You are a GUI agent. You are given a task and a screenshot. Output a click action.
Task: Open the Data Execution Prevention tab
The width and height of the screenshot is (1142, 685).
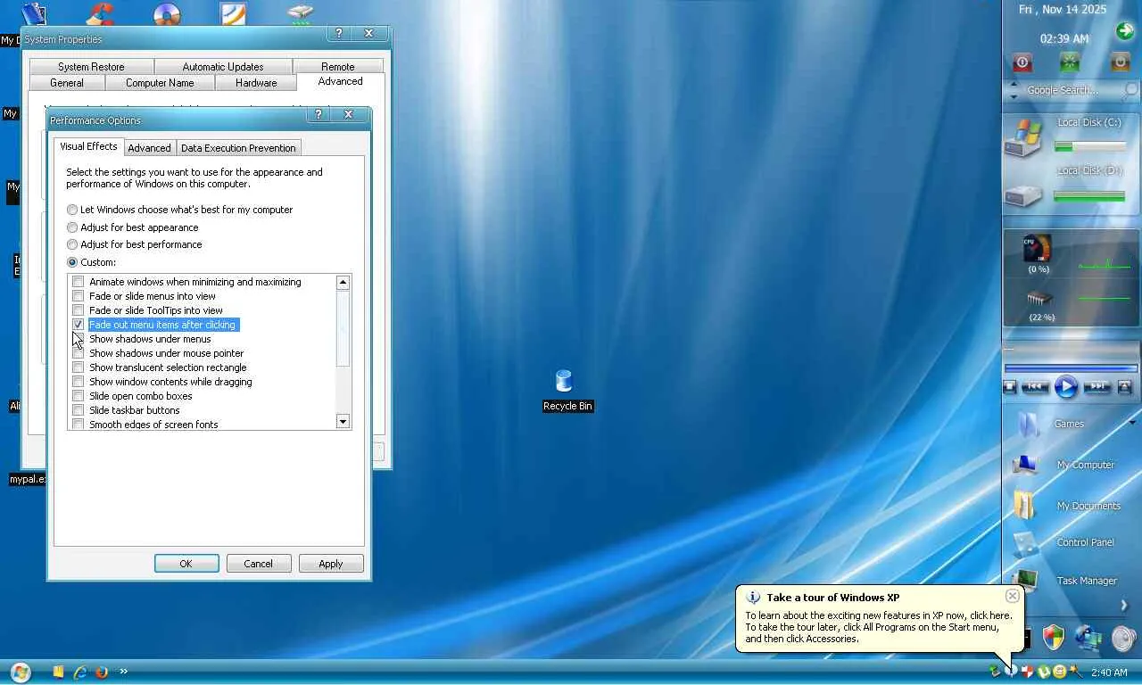click(238, 148)
